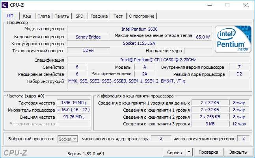Viewport: 255px width, 158px height.
Task: Click the Тактовая частота label
Action: point(37,103)
